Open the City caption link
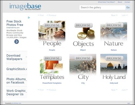 [x=83, y=83]
